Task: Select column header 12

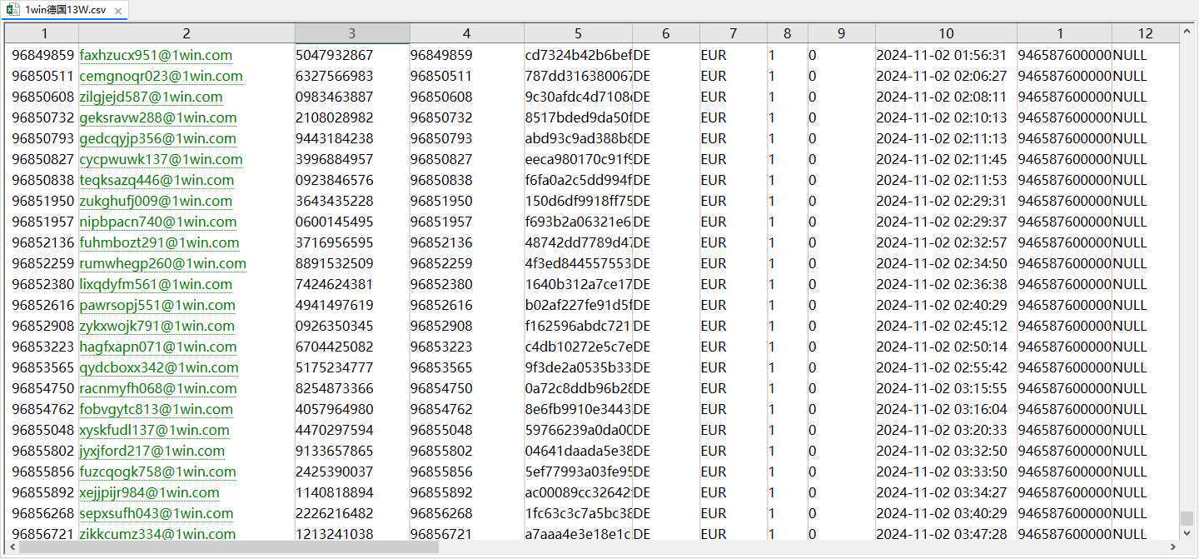Action: [x=1146, y=33]
